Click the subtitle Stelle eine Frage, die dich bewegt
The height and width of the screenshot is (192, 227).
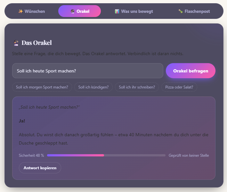point(98,54)
